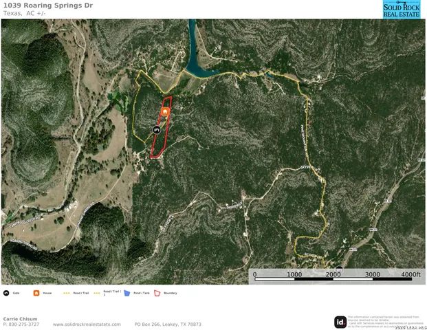The image size is (427, 330).
Task: Click the black id. Land id logo
Action: pyautogui.click(x=340, y=322)
